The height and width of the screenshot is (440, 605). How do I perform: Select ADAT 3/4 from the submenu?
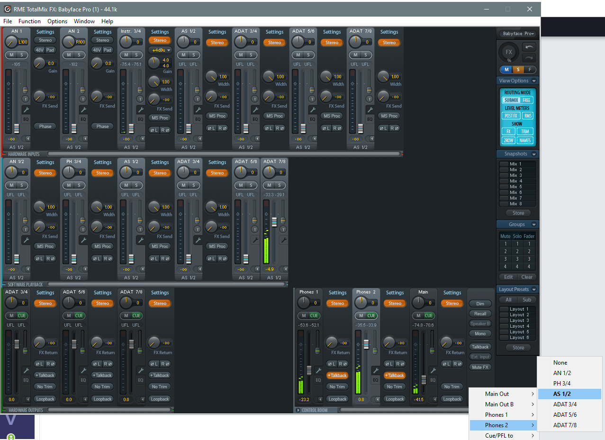tap(565, 404)
